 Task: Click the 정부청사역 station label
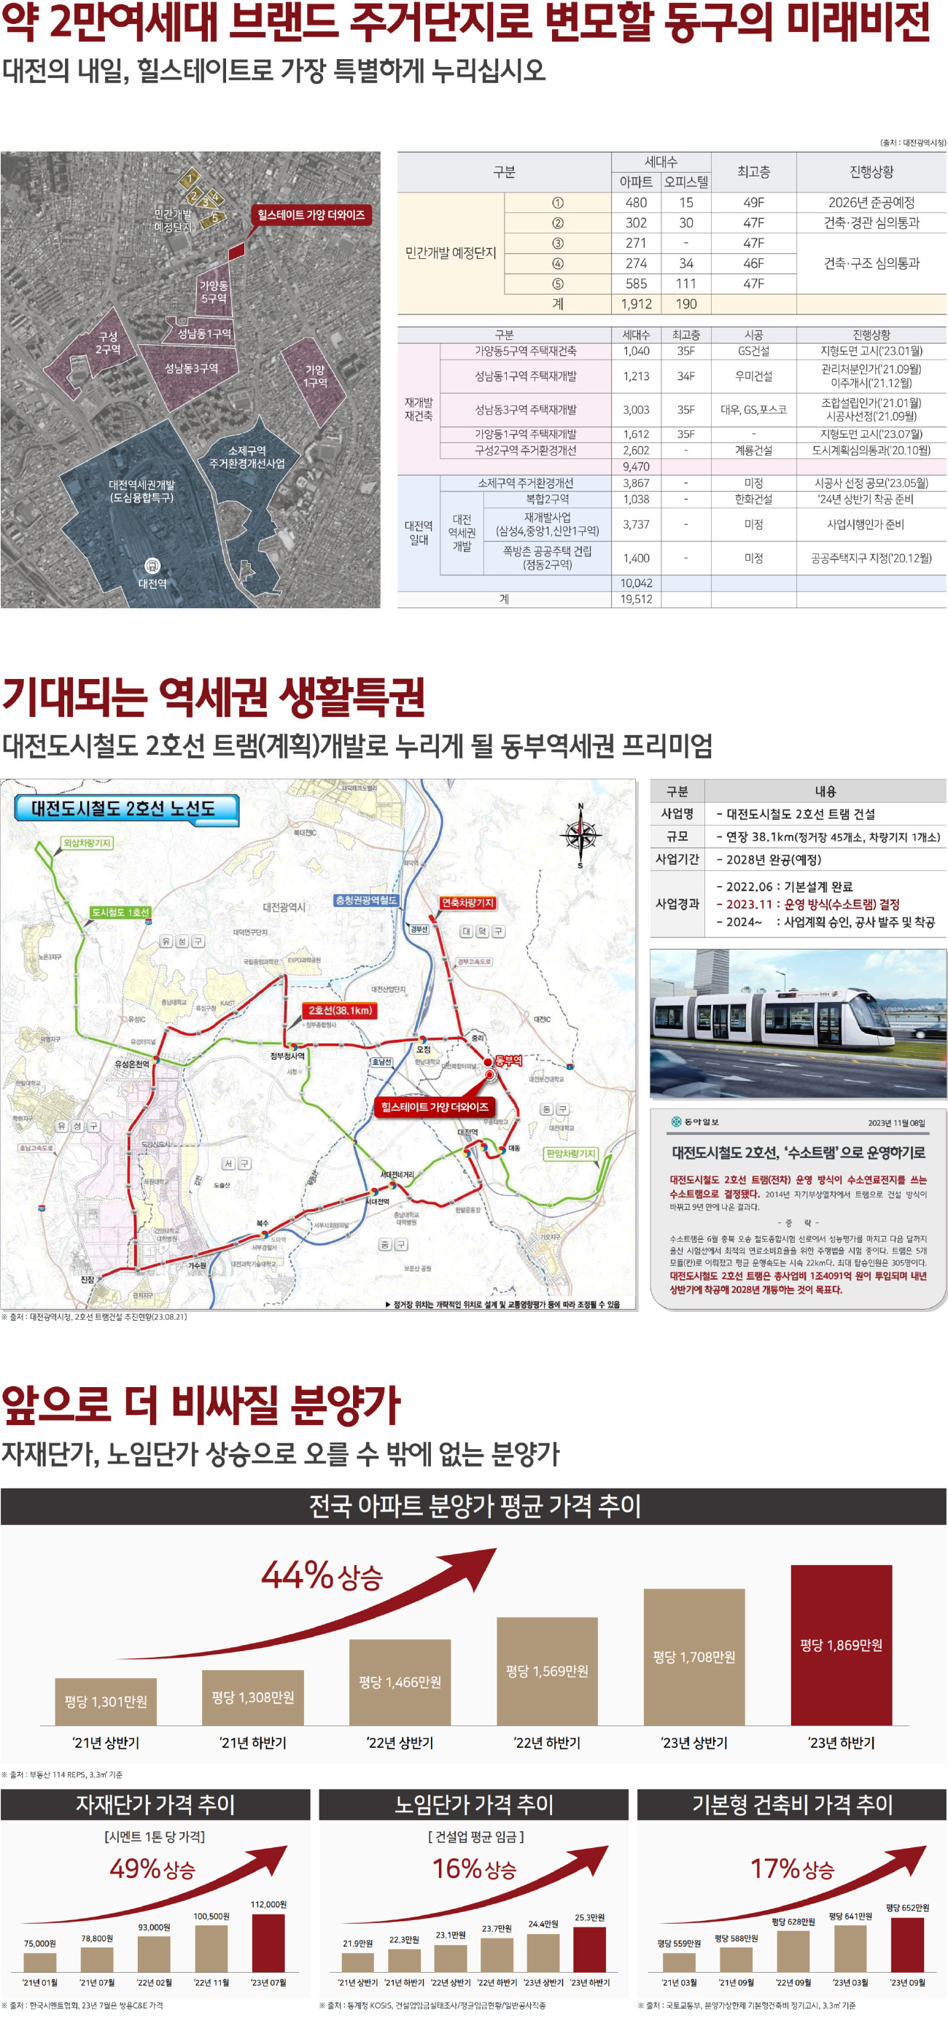pos(287,1055)
